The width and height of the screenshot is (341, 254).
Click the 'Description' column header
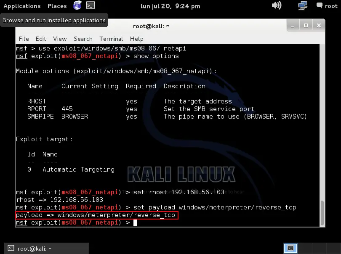(x=184, y=86)
